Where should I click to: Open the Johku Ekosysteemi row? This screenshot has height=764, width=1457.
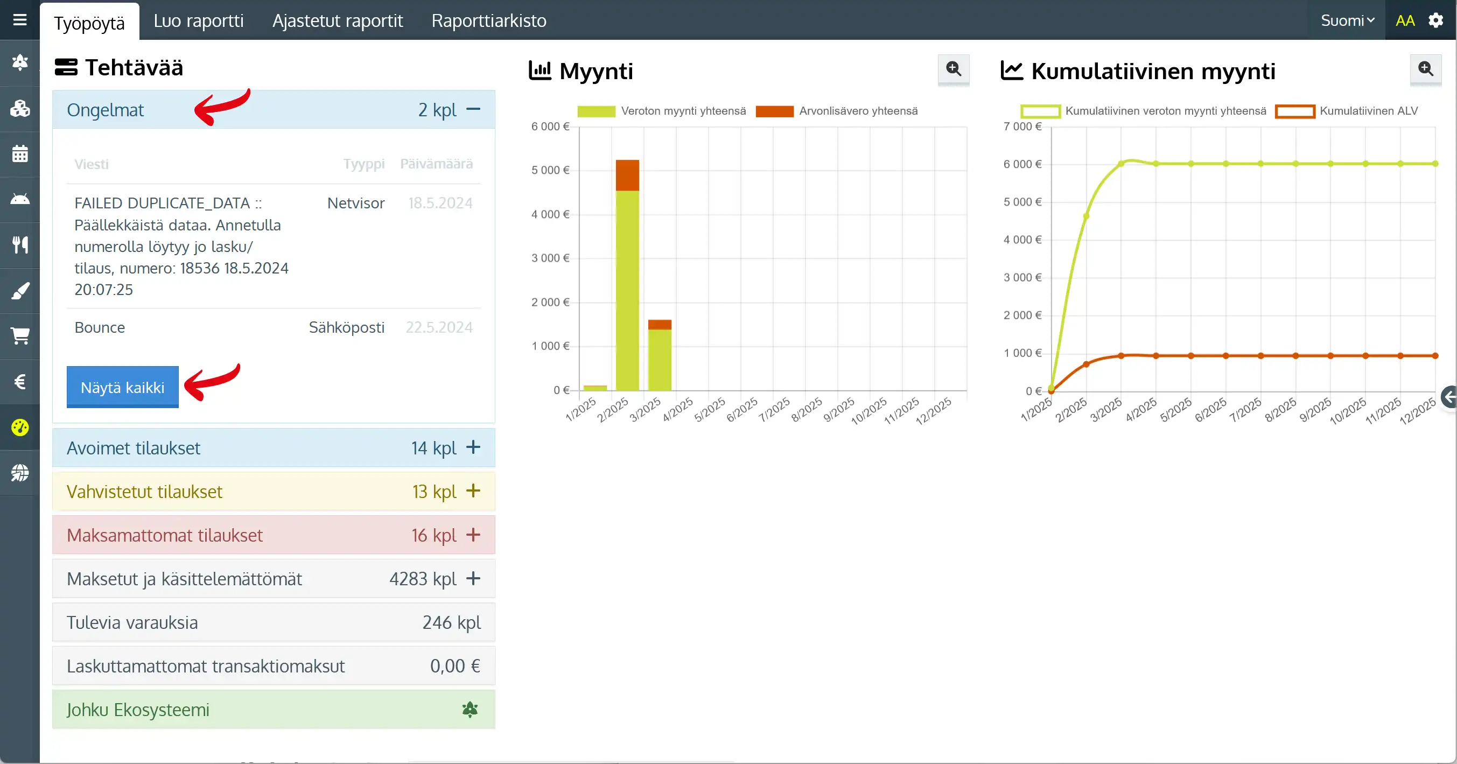pyautogui.click(x=273, y=709)
